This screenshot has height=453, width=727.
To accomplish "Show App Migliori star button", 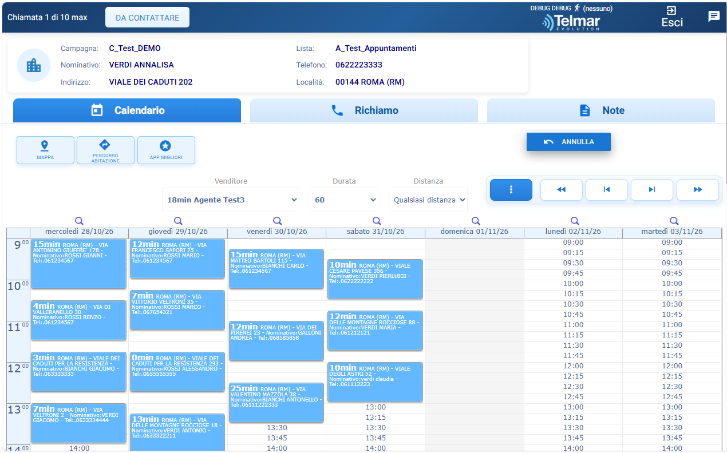I will [x=166, y=150].
